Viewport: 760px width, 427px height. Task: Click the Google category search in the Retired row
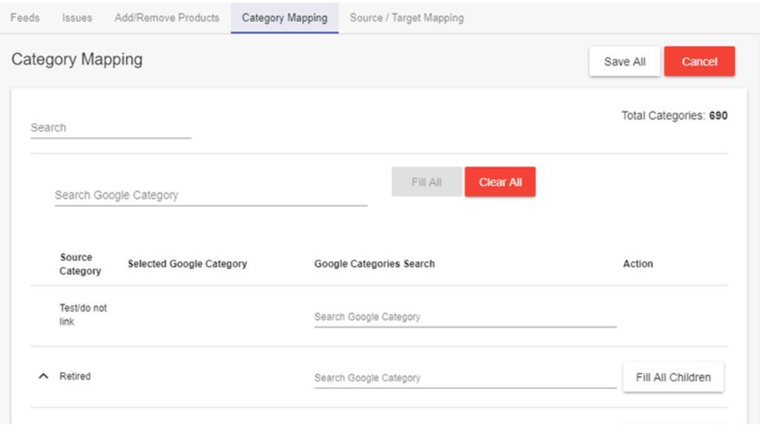pyautogui.click(x=465, y=377)
